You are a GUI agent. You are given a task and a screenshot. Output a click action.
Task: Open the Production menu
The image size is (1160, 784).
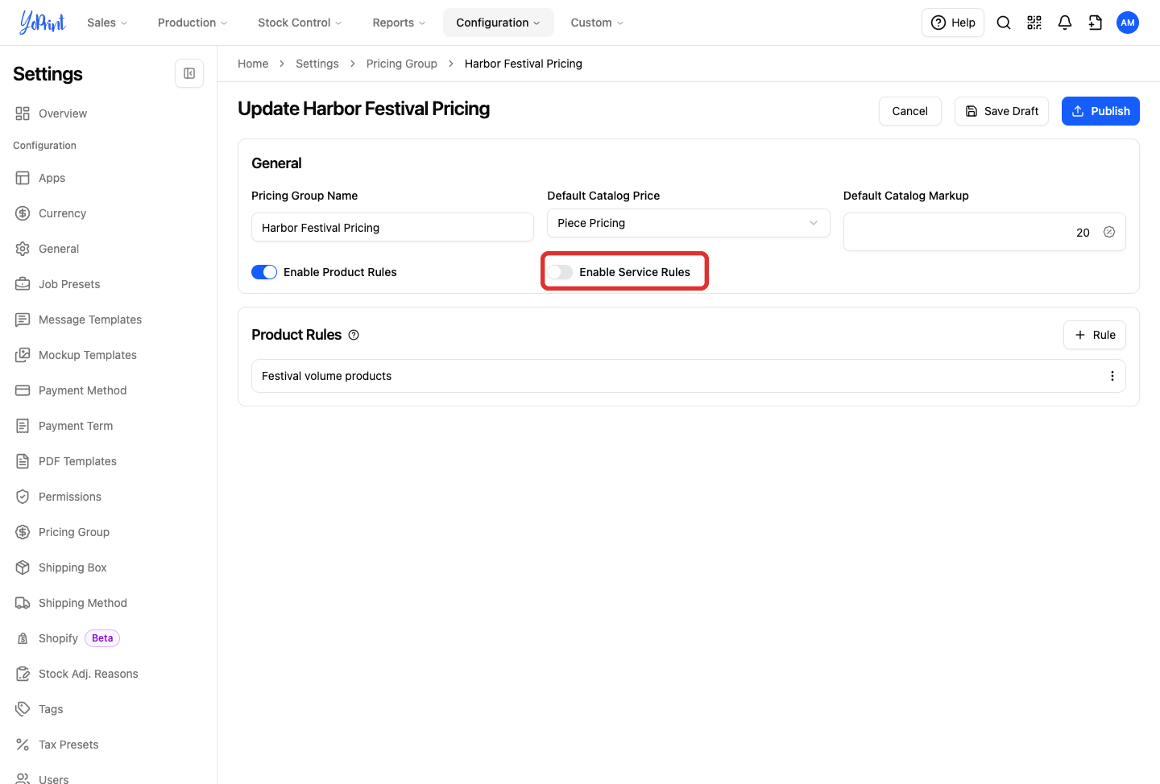pyautogui.click(x=193, y=23)
